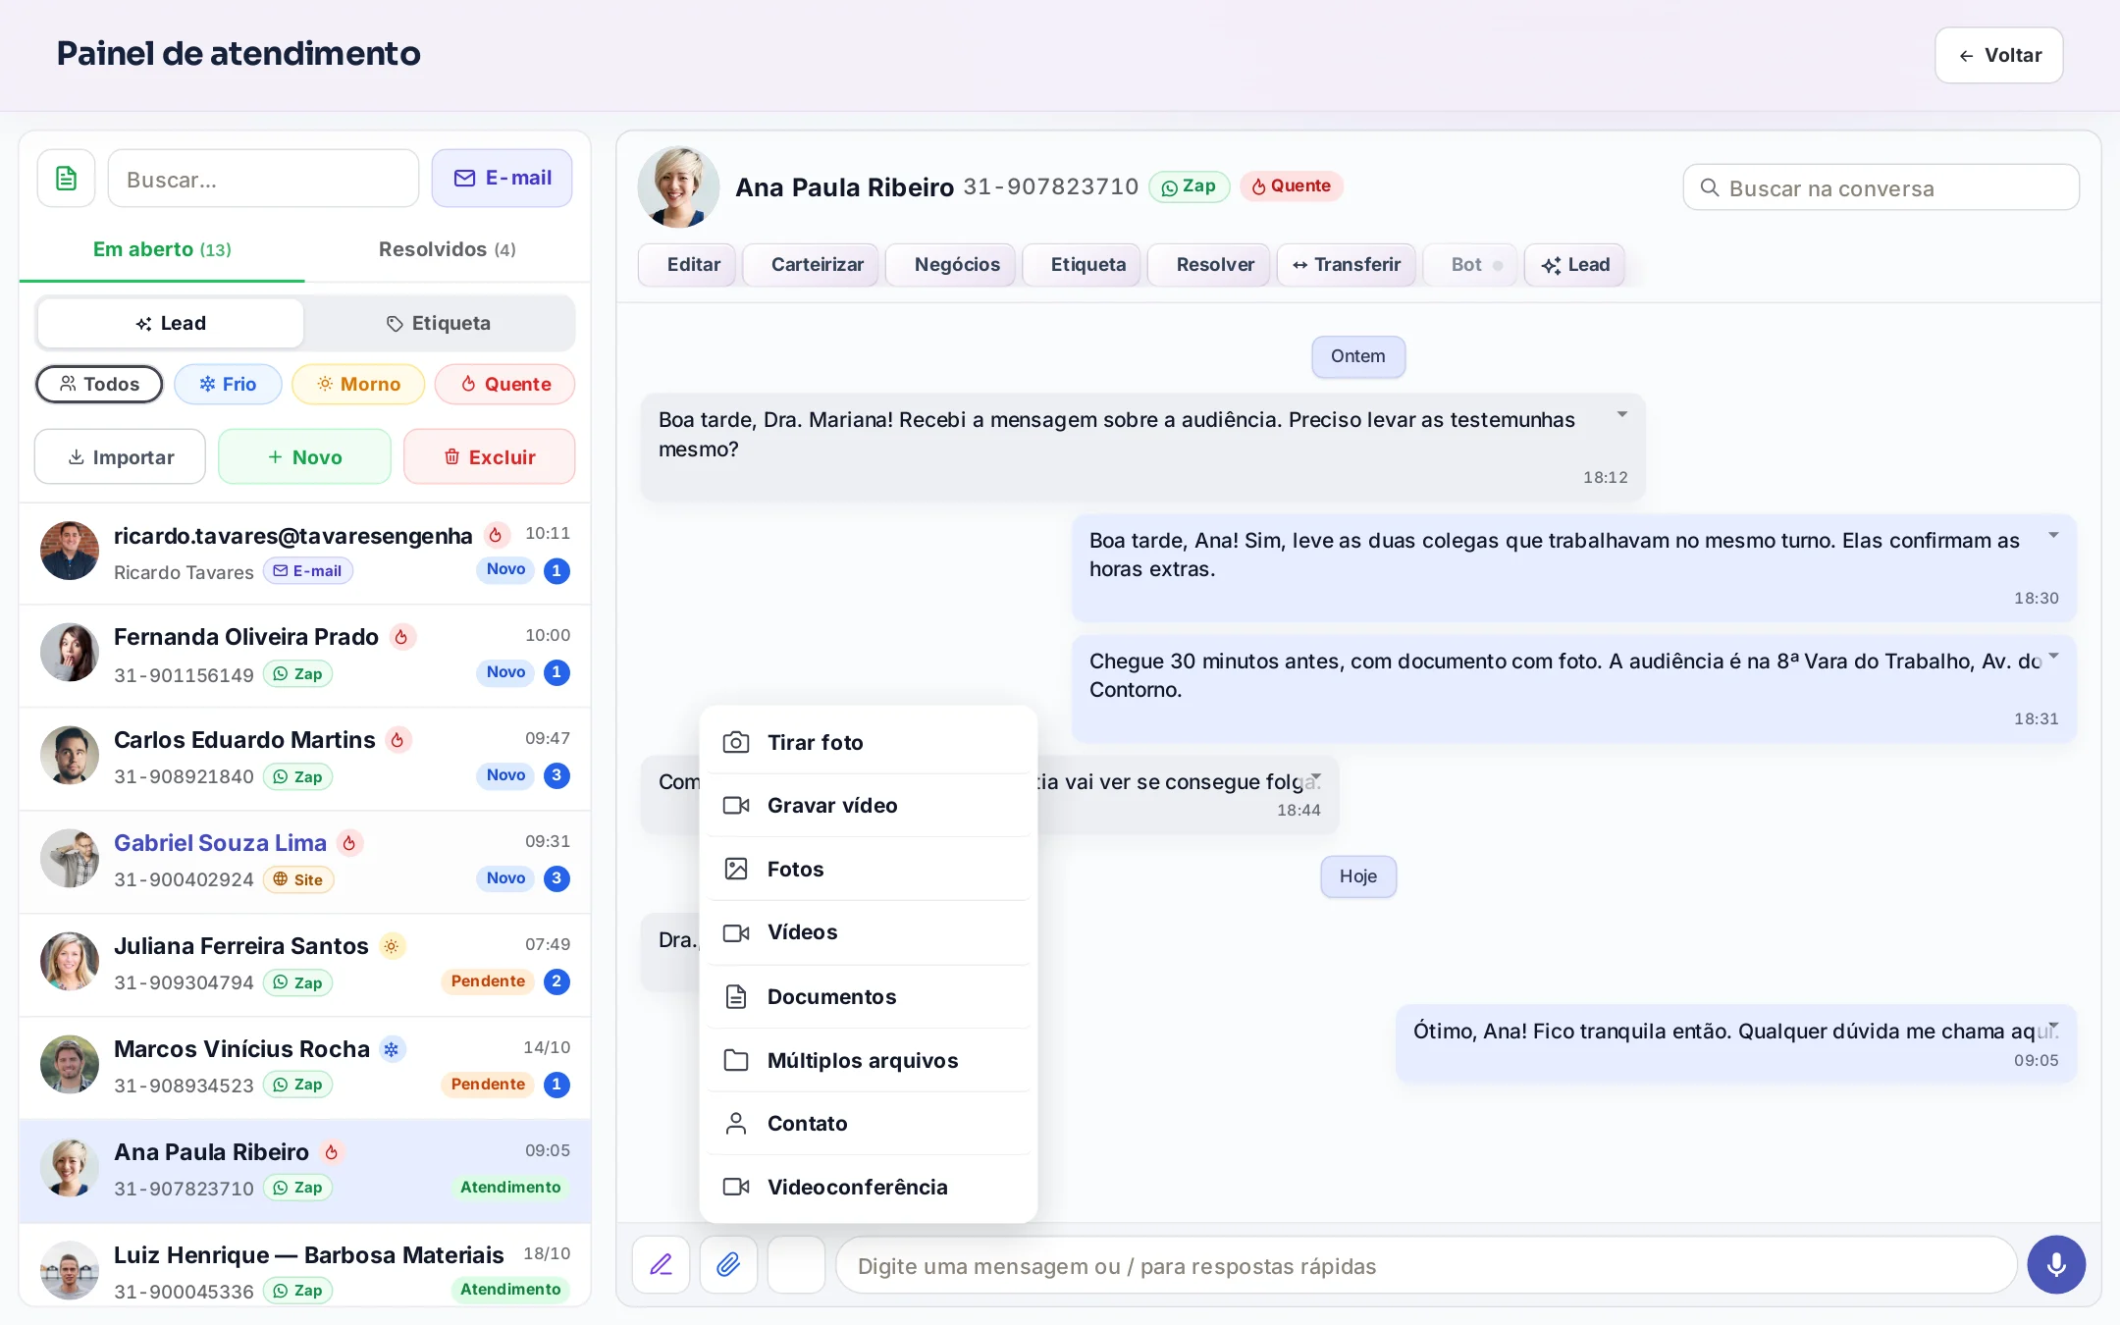This screenshot has height=1325, width=2120.
Task: Click the + Novo button
Action: point(304,456)
